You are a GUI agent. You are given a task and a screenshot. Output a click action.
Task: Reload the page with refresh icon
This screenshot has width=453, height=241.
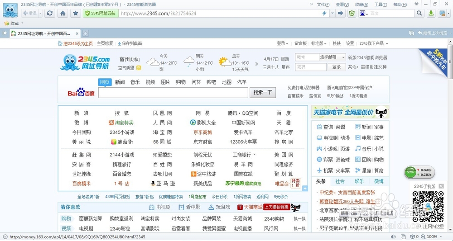pos(50,13)
